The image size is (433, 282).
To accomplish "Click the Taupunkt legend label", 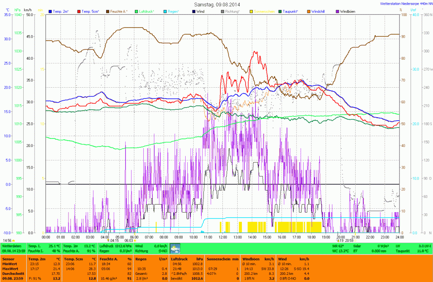I will (292, 11).
